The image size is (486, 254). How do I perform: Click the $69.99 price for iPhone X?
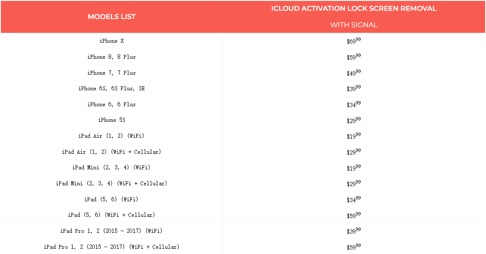click(x=354, y=41)
